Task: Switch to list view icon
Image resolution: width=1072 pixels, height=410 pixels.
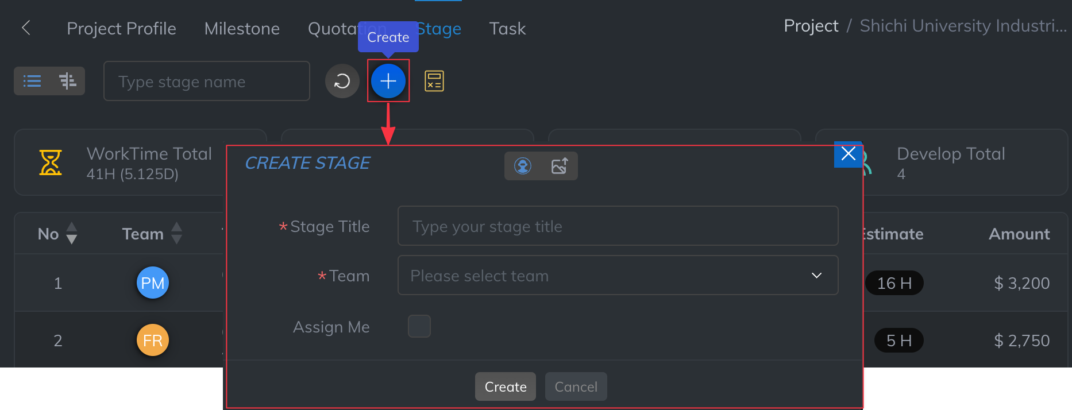Action: (32, 81)
